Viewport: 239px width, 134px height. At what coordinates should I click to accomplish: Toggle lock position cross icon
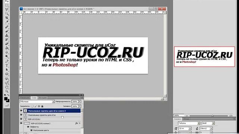[39, 106]
